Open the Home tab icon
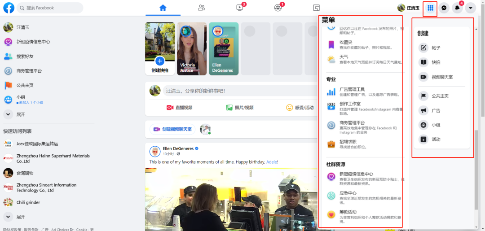 point(163,8)
